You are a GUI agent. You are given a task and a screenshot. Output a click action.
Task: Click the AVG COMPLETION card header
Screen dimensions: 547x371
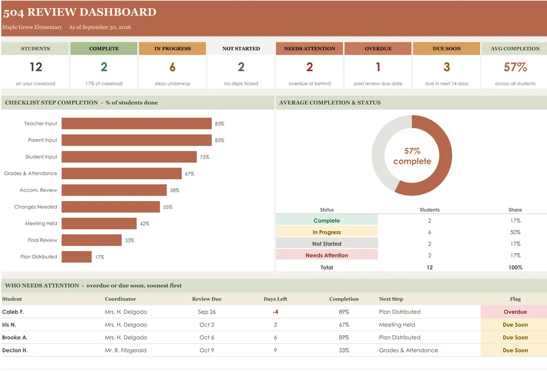point(515,49)
